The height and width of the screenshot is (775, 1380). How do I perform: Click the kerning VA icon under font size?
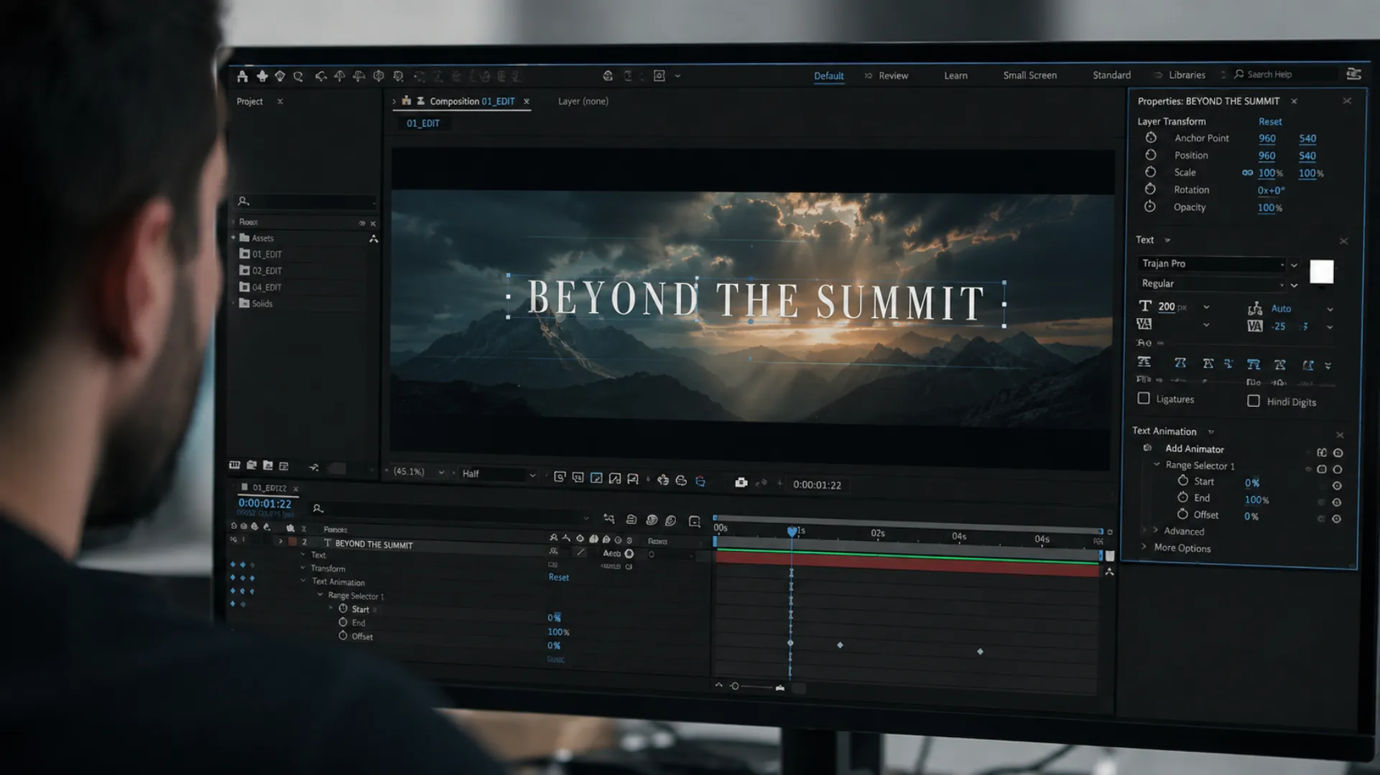1144,324
